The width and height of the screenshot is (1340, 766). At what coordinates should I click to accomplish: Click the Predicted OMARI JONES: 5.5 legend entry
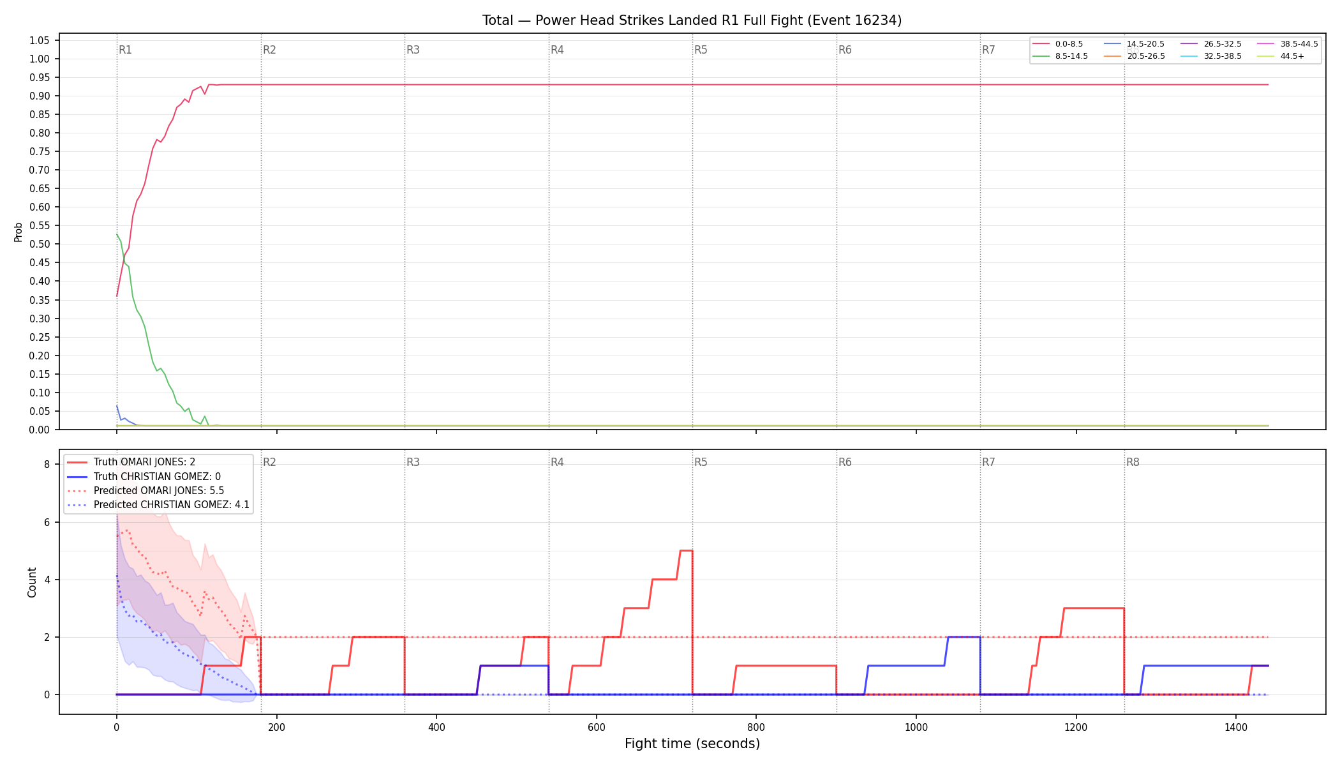tap(145, 491)
